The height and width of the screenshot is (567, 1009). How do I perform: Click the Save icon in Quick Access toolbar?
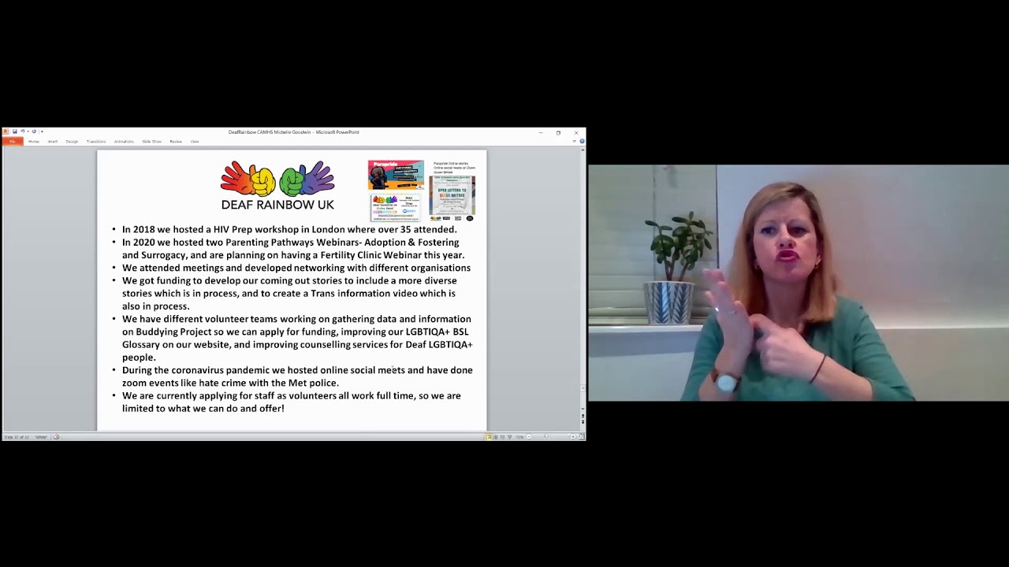tap(14, 132)
